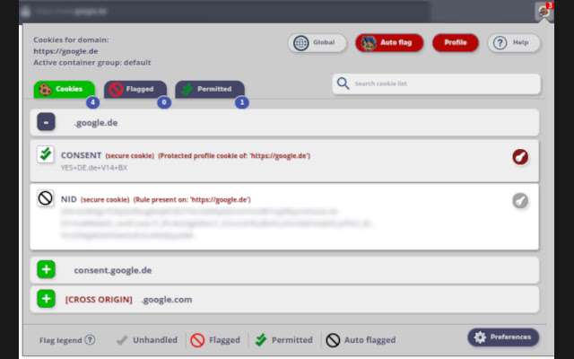Expand the cross origin .google.com group

point(46,299)
